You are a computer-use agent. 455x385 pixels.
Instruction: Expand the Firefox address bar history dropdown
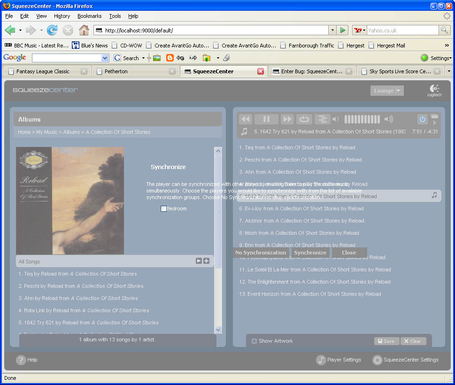click(x=332, y=31)
